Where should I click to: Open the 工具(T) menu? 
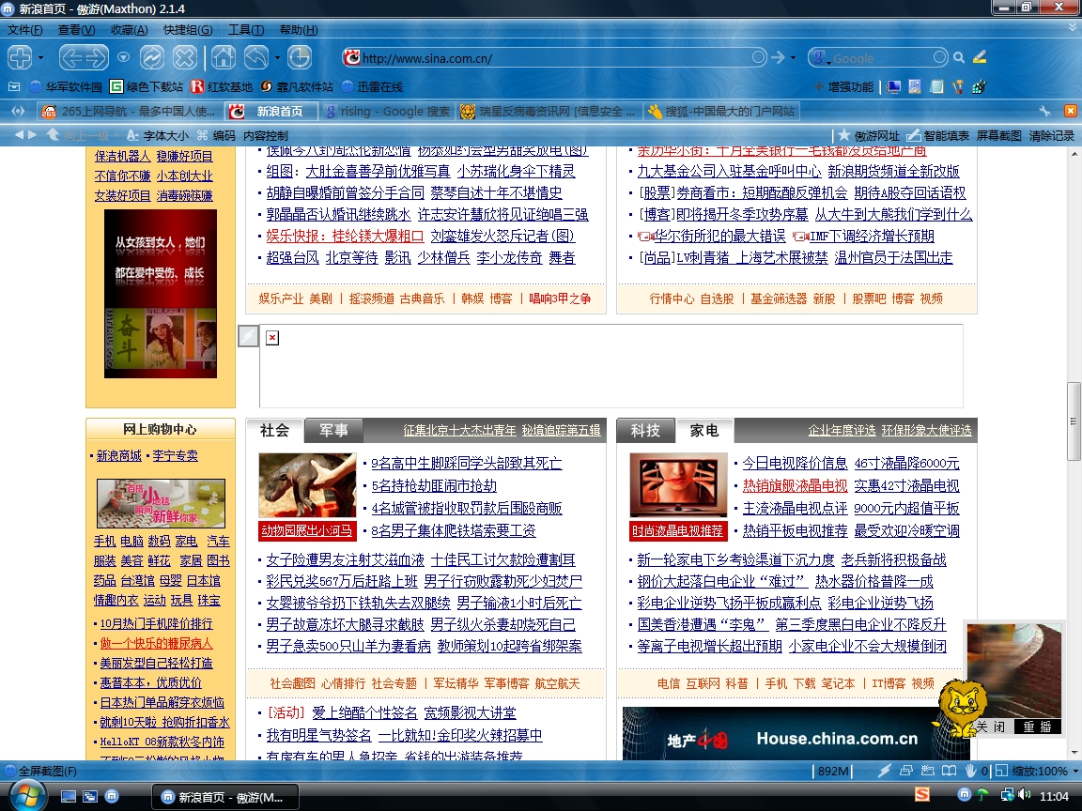click(246, 30)
